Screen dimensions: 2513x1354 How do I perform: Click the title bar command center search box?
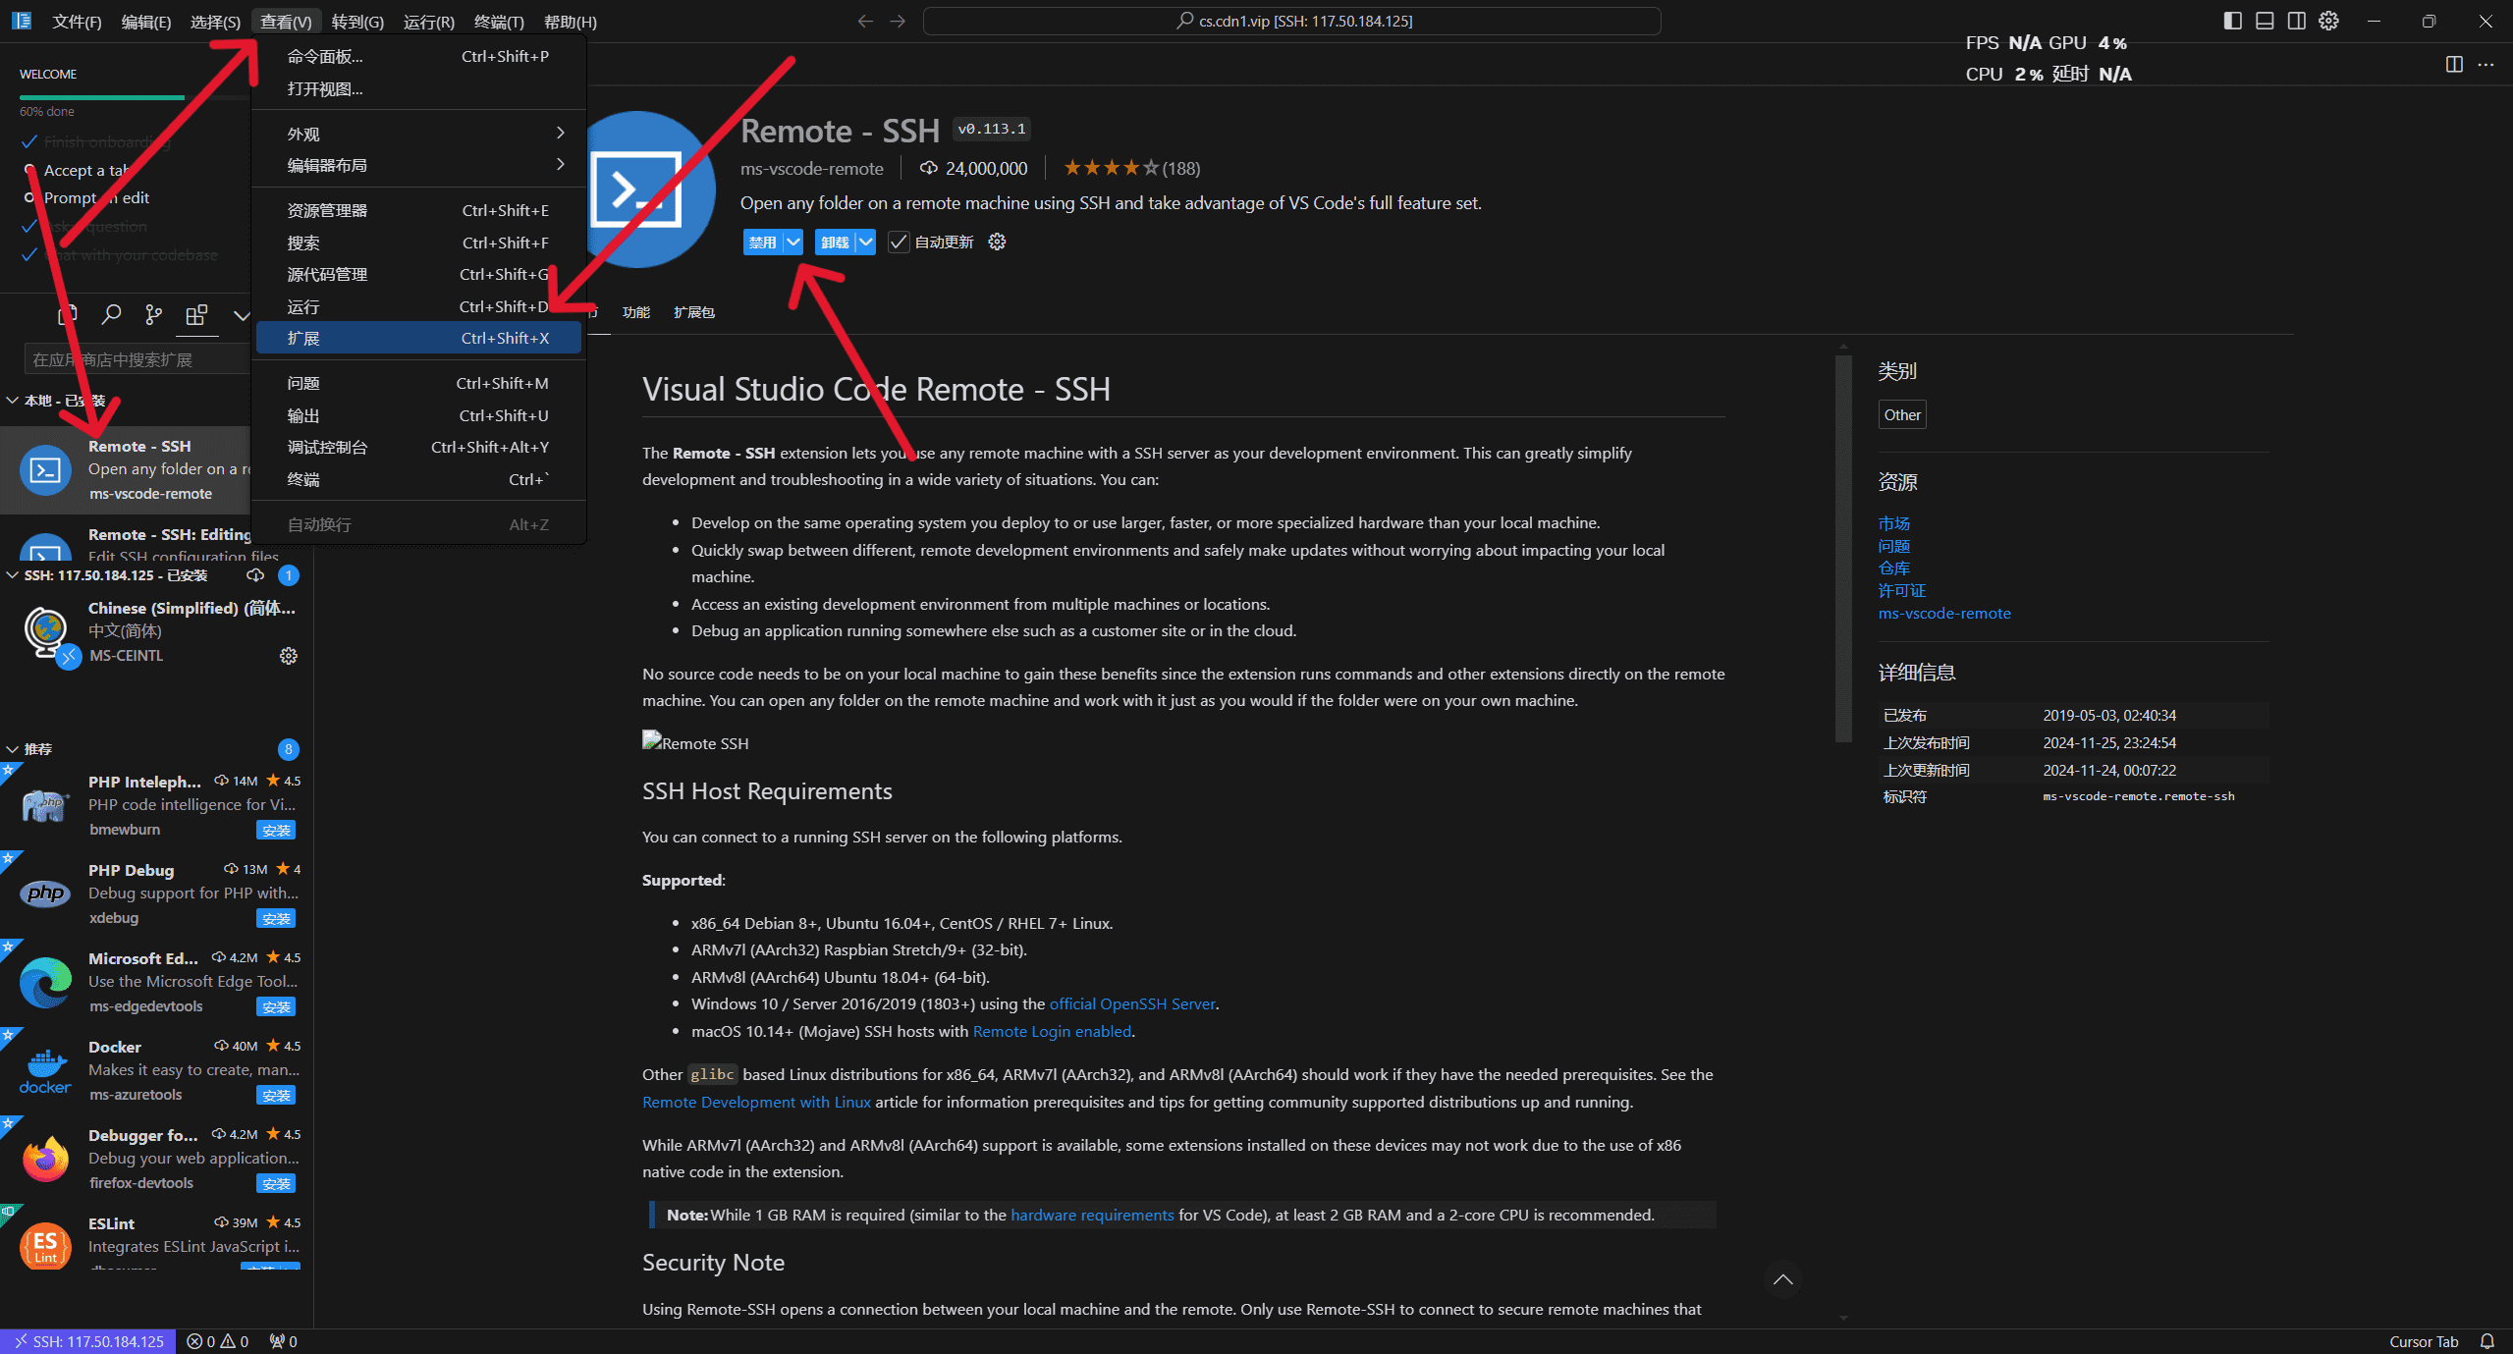pyautogui.click(x=1291, y=21)
